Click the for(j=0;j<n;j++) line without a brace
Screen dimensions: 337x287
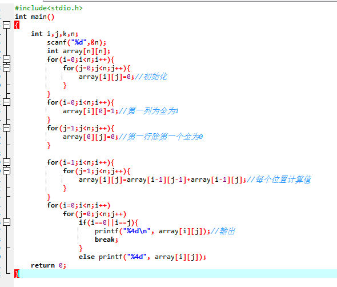(95, 214)
